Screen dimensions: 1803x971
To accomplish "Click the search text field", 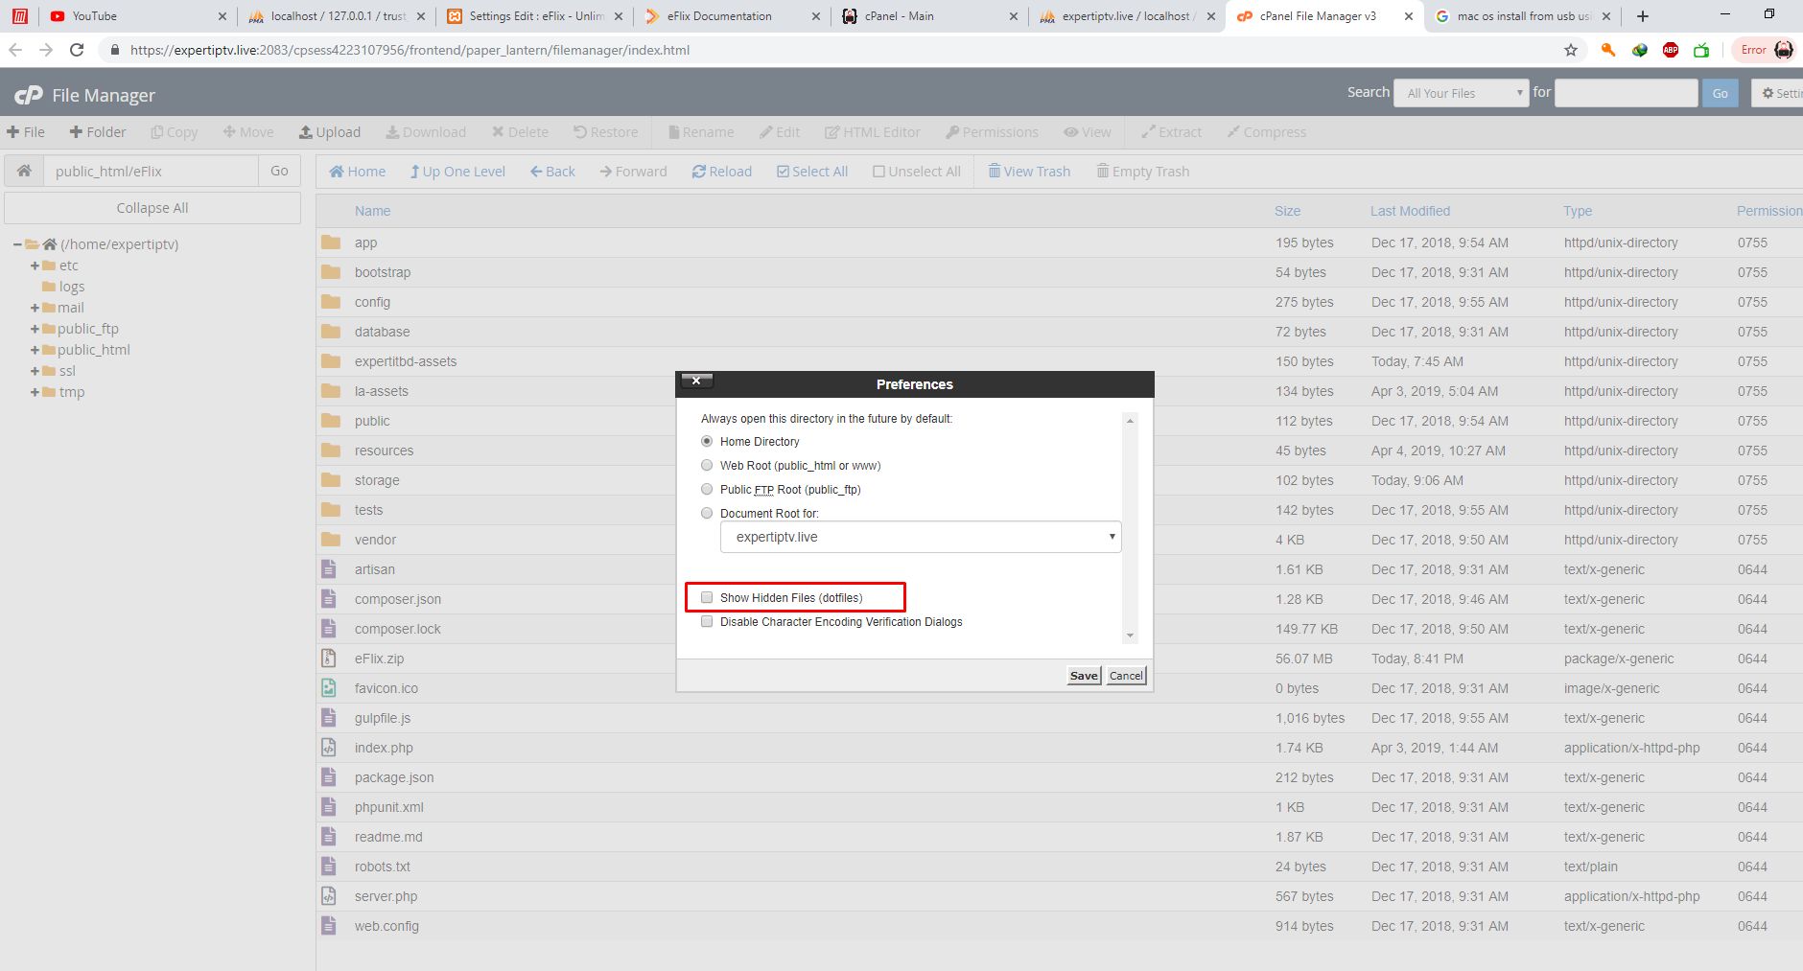I will [1626, 93].
